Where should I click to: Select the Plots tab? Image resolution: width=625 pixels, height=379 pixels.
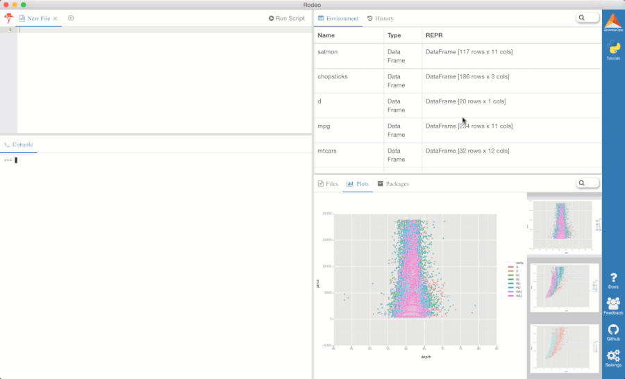click(x=358, y=184)
